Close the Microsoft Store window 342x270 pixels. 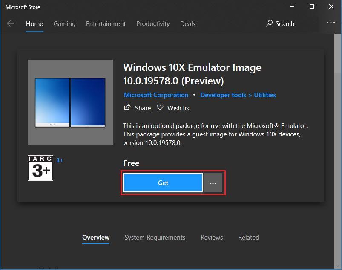coord(331,6)
